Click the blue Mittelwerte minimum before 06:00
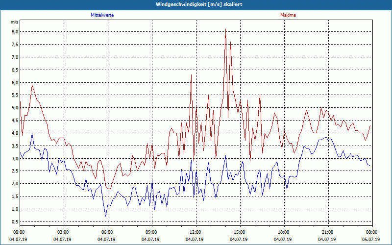Screen dimensions: 392x245 105,216
